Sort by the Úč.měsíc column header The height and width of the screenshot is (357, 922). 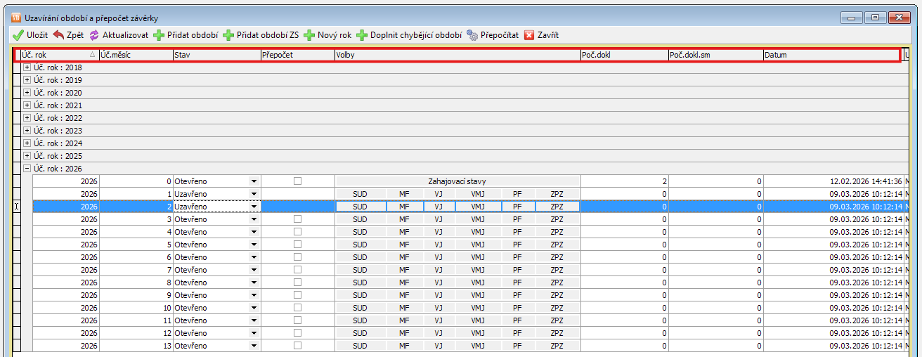pos(136,55)
